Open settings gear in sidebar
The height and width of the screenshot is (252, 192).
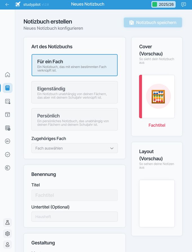8,234
